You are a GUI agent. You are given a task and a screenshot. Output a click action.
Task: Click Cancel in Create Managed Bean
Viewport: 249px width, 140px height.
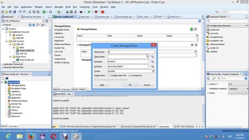click(147, 85)
